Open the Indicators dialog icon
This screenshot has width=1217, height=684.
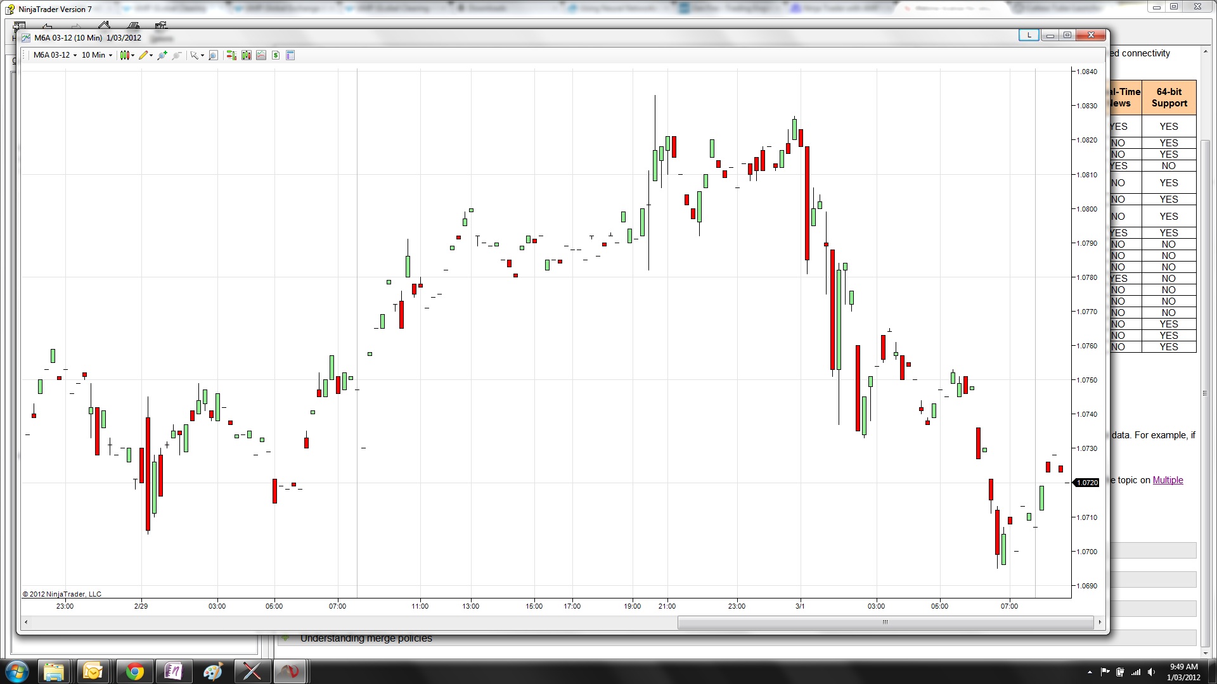coord(261,55)
